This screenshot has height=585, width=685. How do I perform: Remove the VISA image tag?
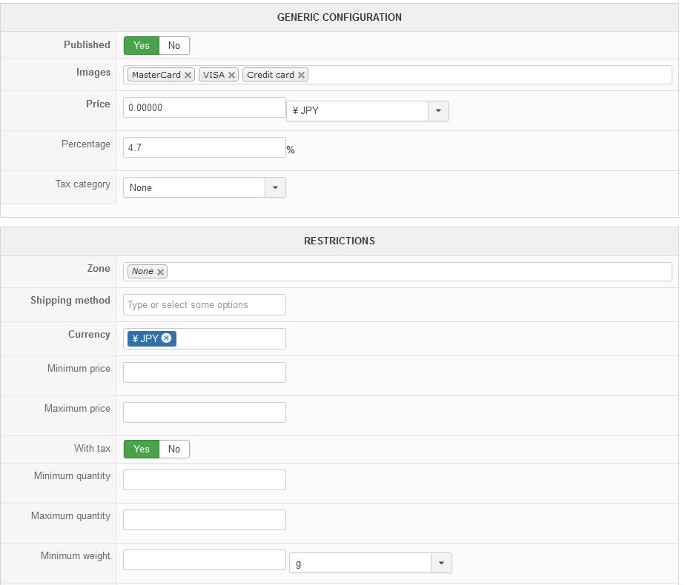[x=232, y=76]
